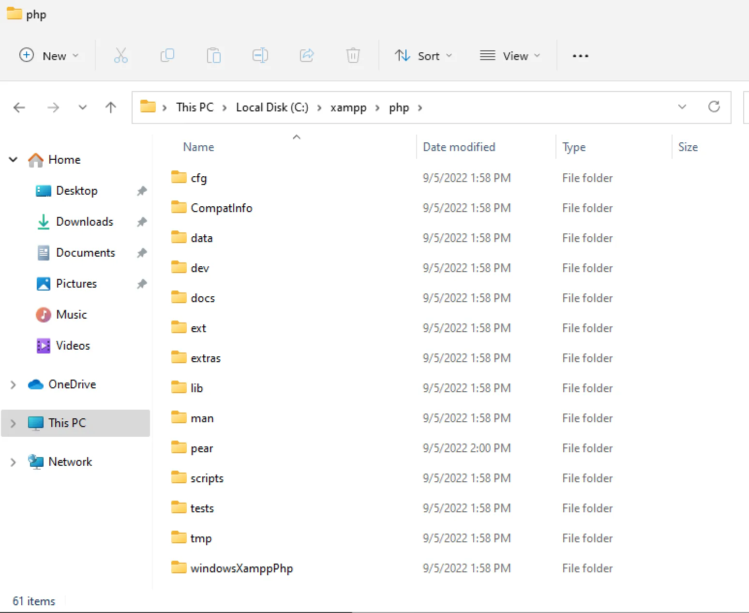
Task: Expand the This PC tree node
Action: pyautogui.click(x=13, y=423)
